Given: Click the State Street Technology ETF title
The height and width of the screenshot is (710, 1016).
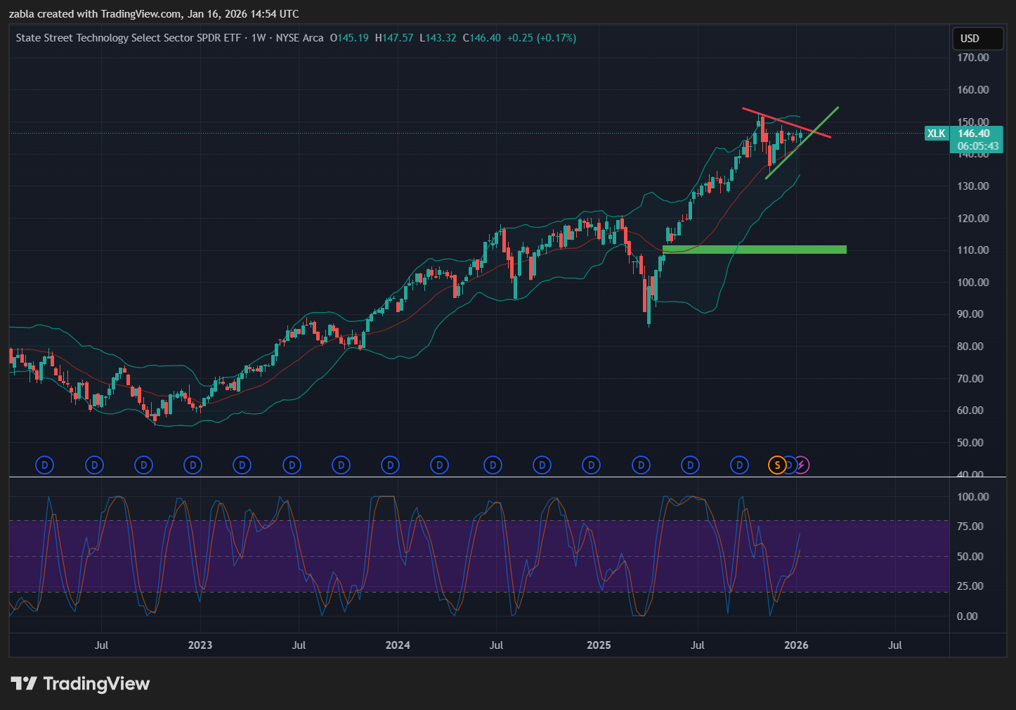Looking at the screenshot, I should pyautogui.click(x=129, y=38).
